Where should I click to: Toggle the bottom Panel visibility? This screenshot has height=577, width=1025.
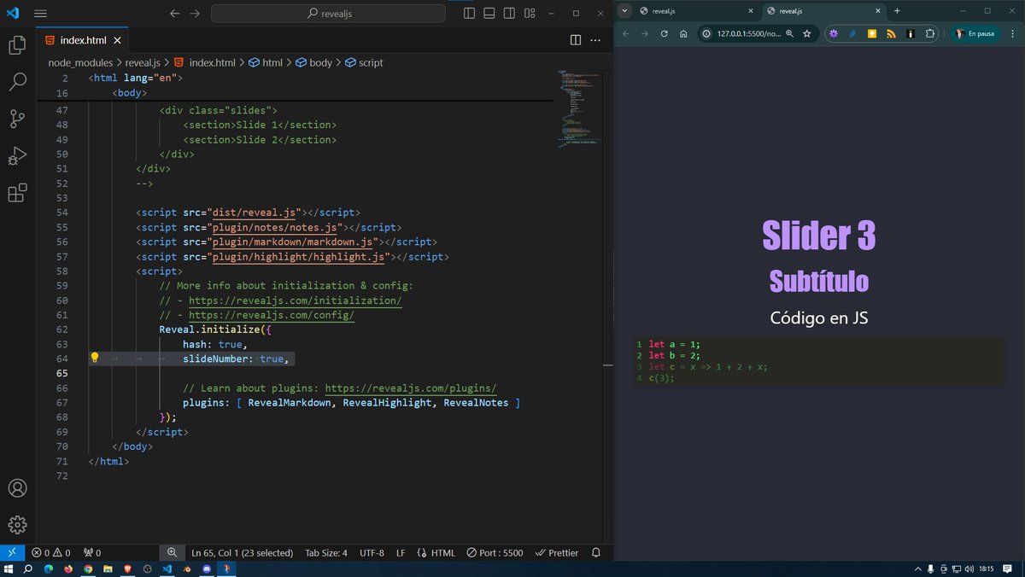tap(489, 13)
